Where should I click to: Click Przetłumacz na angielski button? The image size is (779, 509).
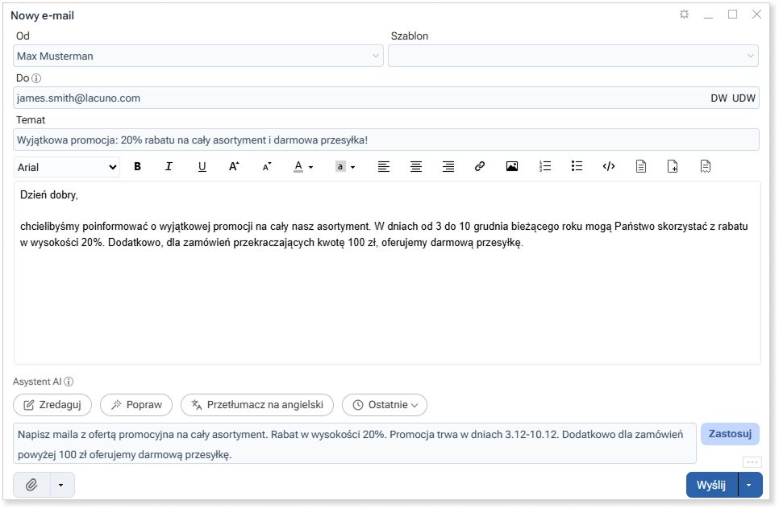(257, 405)
